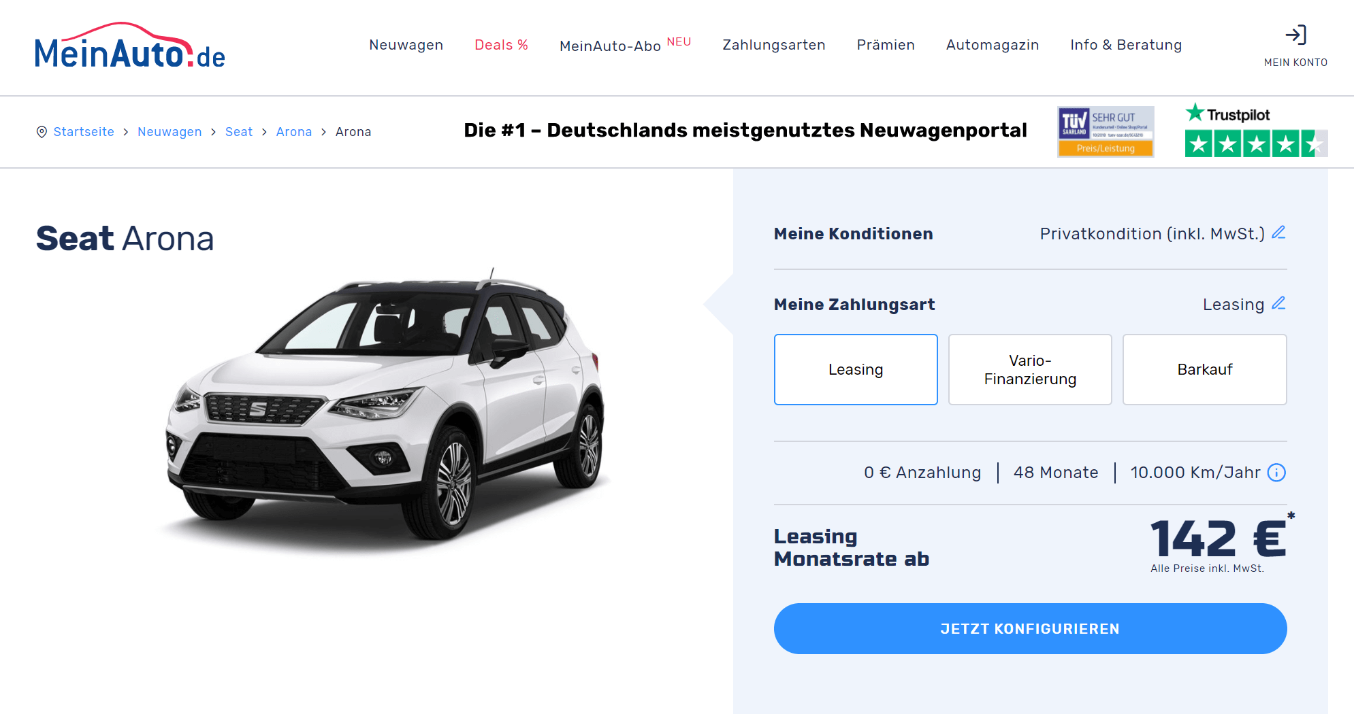
Task: Open the Info & Beratung menu
Action: (1126, 45)
